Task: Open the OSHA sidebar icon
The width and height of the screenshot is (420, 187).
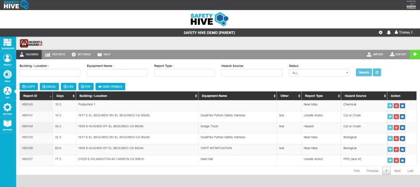Action: [7, 76]
